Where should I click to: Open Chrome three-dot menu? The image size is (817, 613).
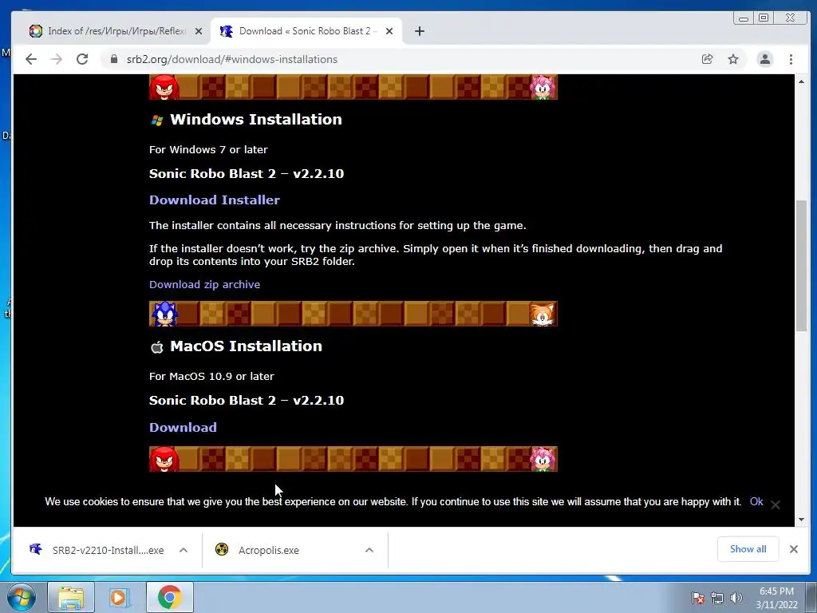click(791, 59)
